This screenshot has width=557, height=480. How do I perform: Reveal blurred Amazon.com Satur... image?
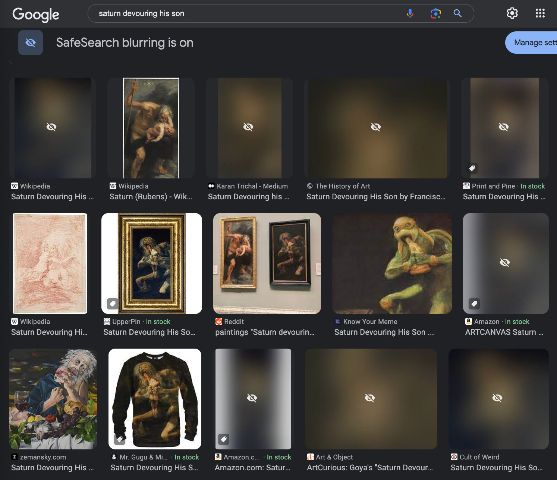(252, 398)
